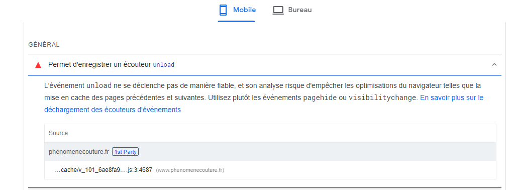Click unload code in the description paragraph
Viewport: 514px width, 190px height.
tap(99, 86)
